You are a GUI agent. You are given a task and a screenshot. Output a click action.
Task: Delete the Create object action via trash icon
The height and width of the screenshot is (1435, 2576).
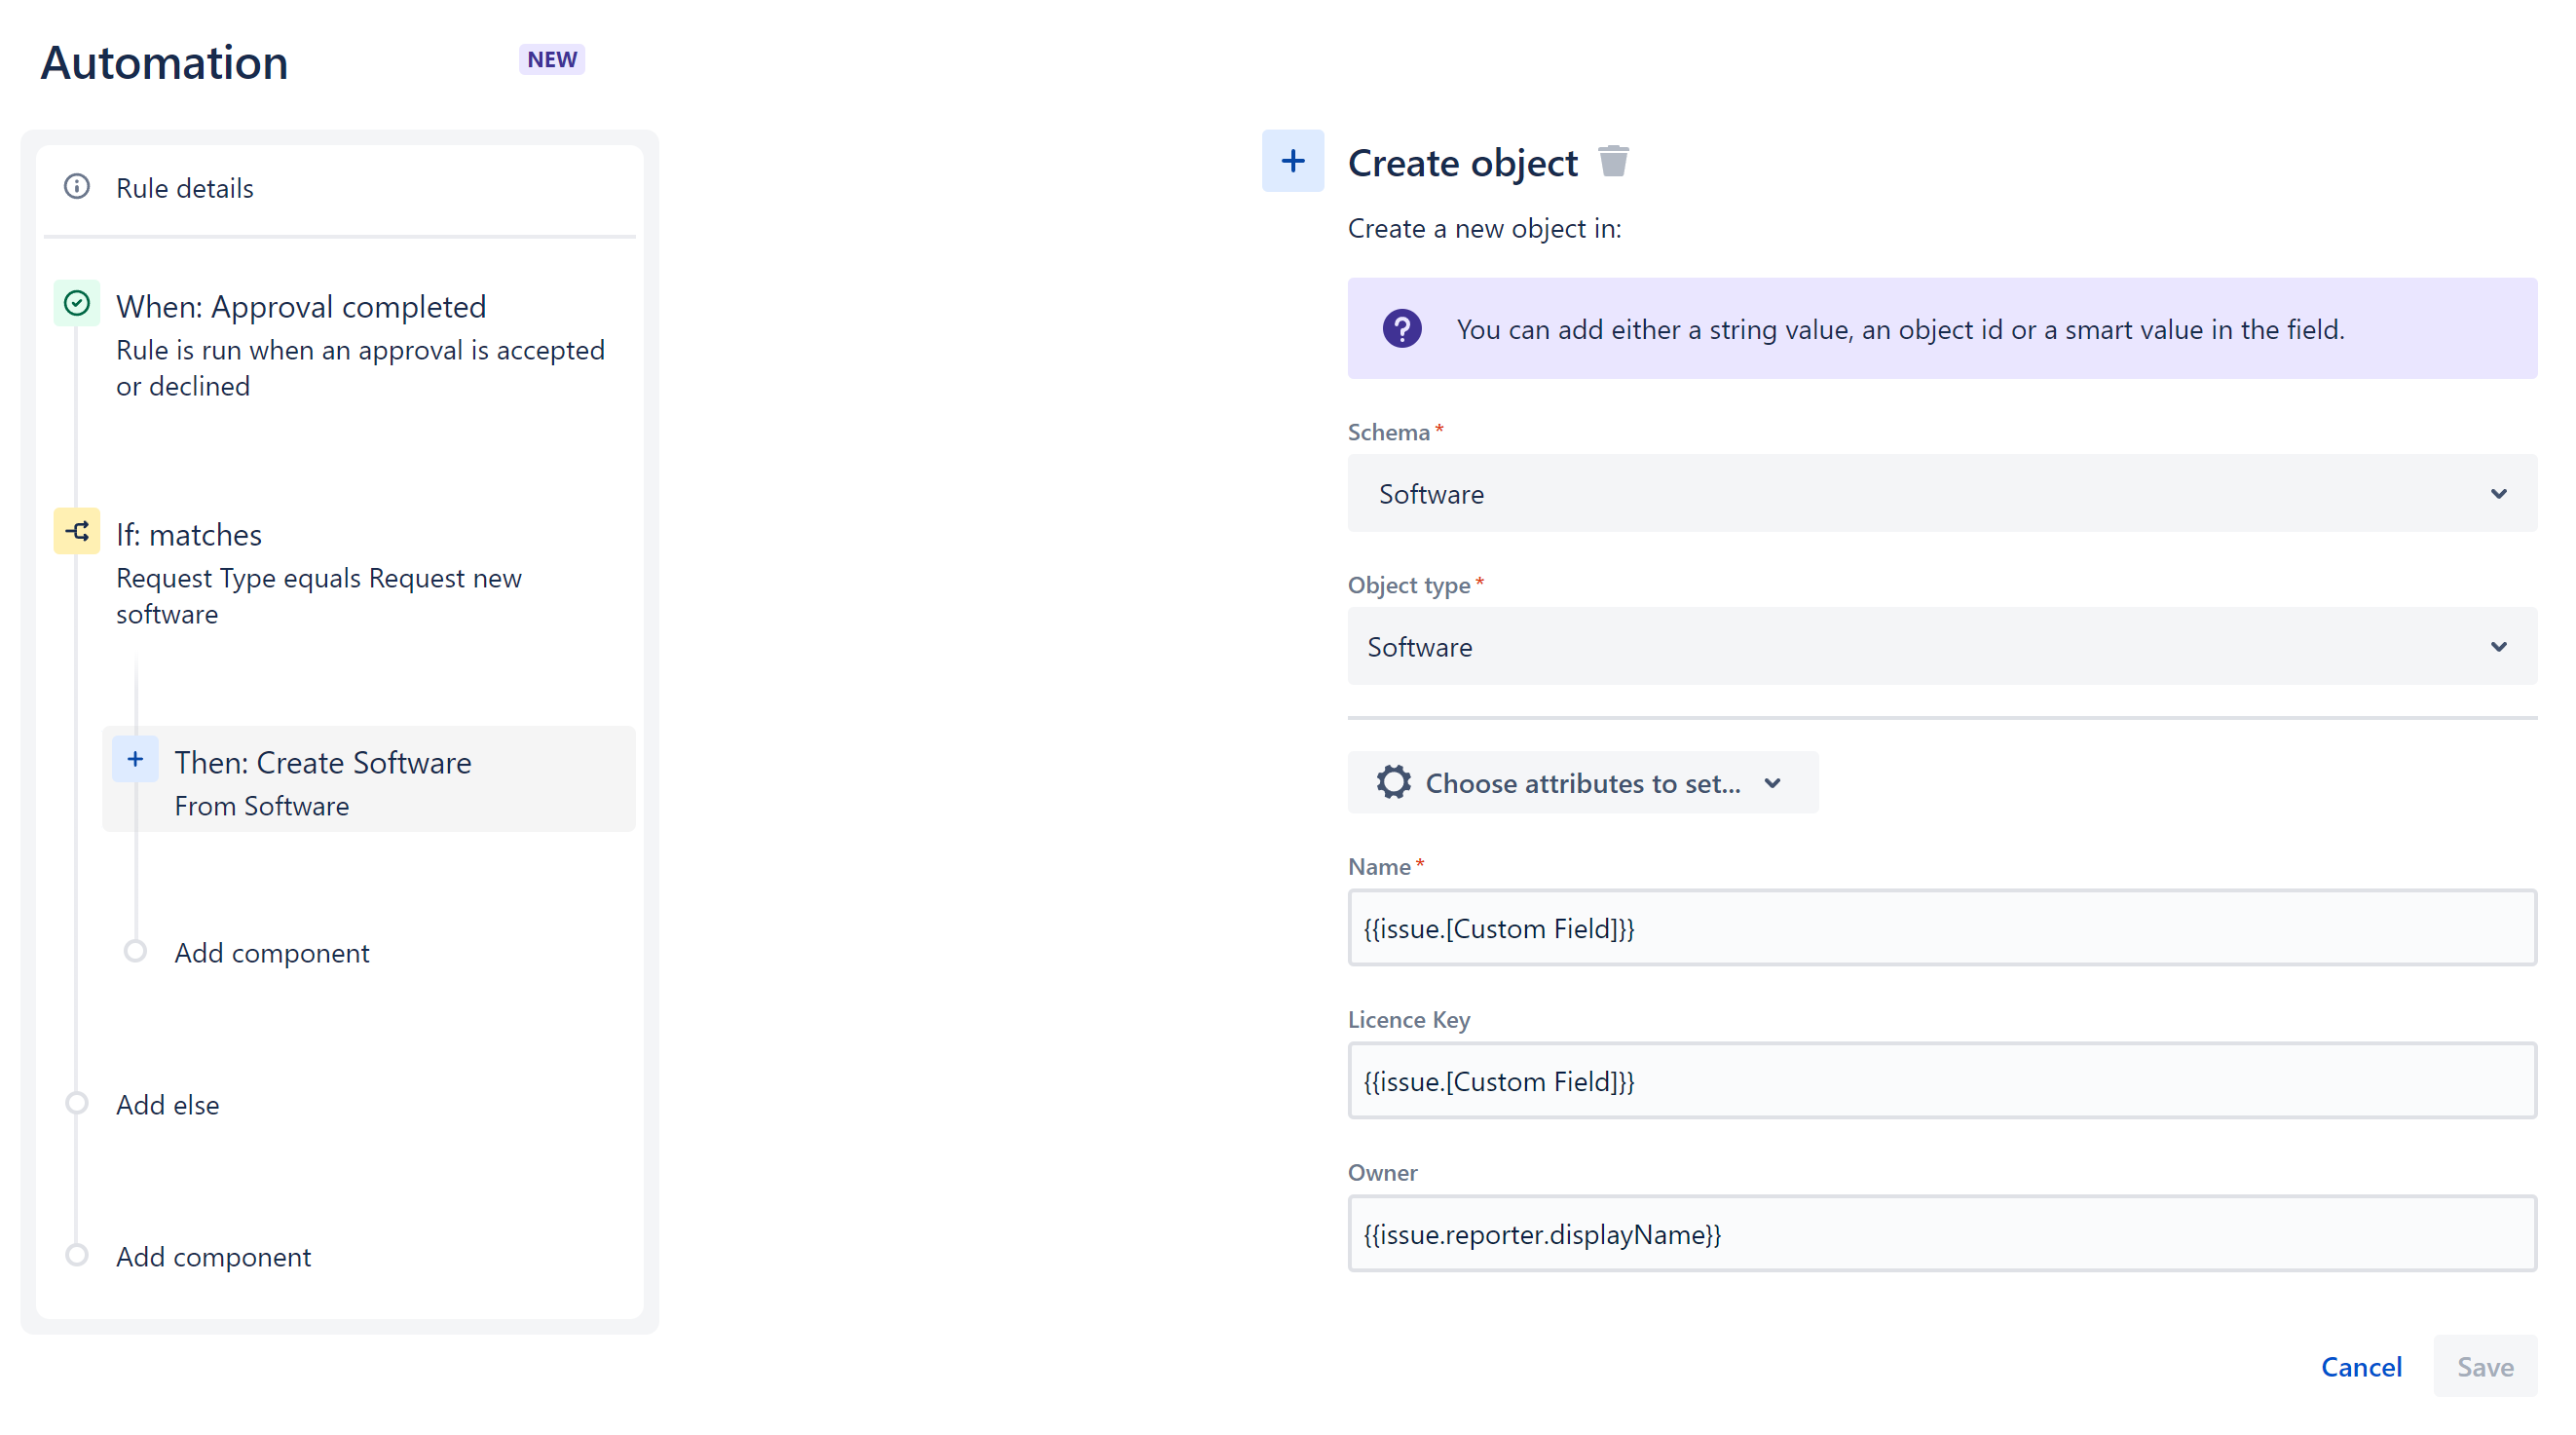(1614, 160)
